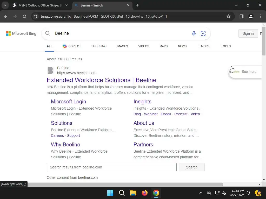Open the Support sublink
Image resolution: width=266 pixels, height=199 pixels.
coord(73,136)
